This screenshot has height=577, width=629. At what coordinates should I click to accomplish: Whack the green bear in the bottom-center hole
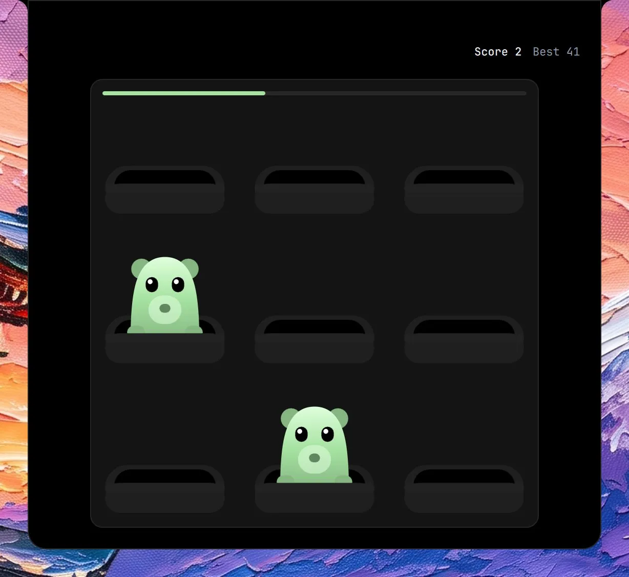coord(314,445)
